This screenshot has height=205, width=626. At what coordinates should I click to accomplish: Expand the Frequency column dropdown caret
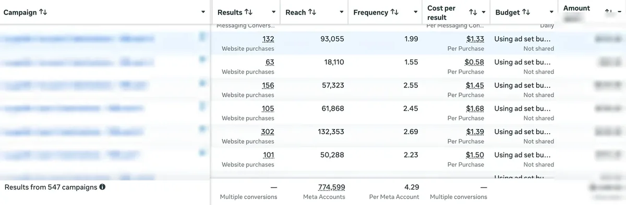pos(416,12)
